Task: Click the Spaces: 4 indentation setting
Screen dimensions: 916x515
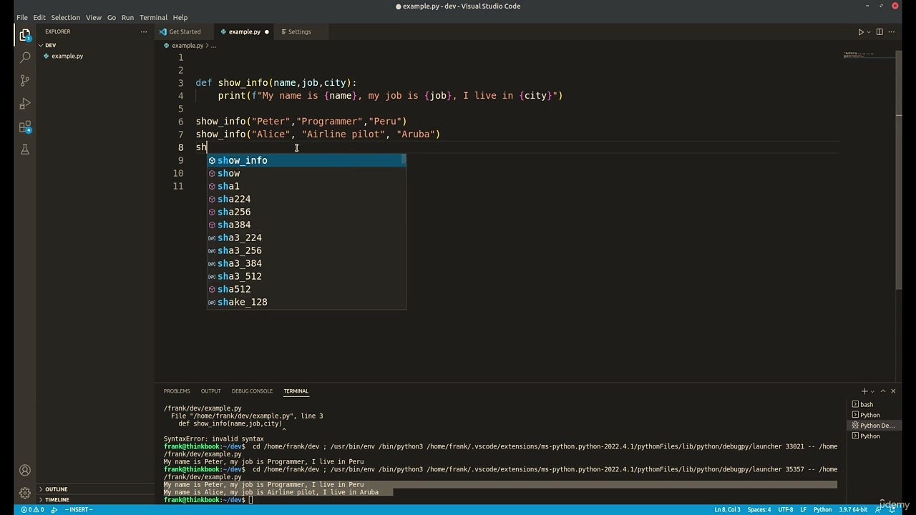Action: click(x=759, y=510)
